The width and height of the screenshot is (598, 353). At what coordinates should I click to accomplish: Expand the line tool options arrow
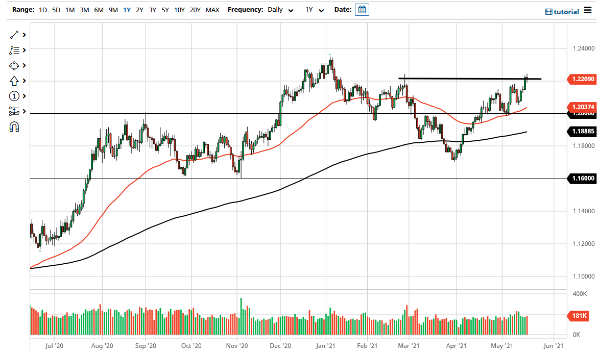point(25,35)
